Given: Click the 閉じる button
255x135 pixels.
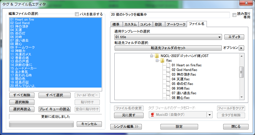Looking at the screenshot, I should click(x=236, y=127).
